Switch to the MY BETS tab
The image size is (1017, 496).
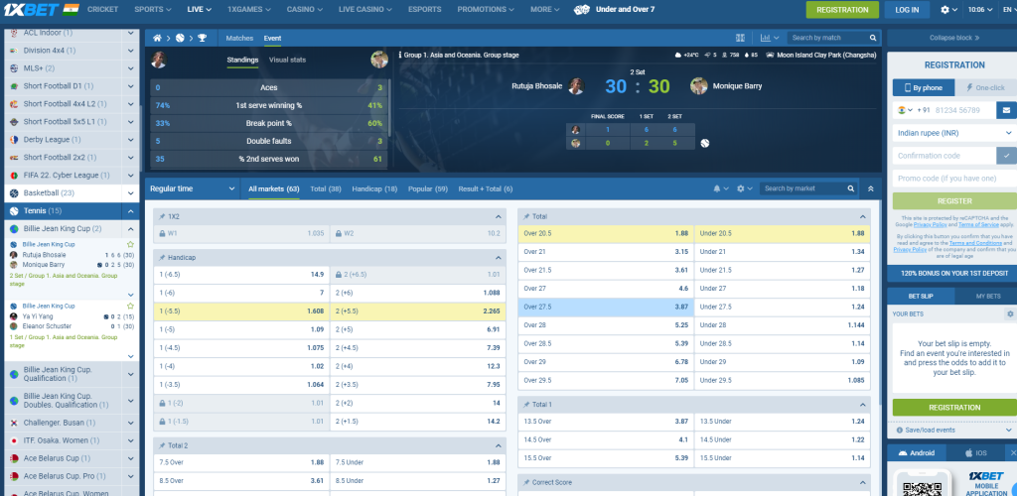pyautogui.click(x=988, y=296)
